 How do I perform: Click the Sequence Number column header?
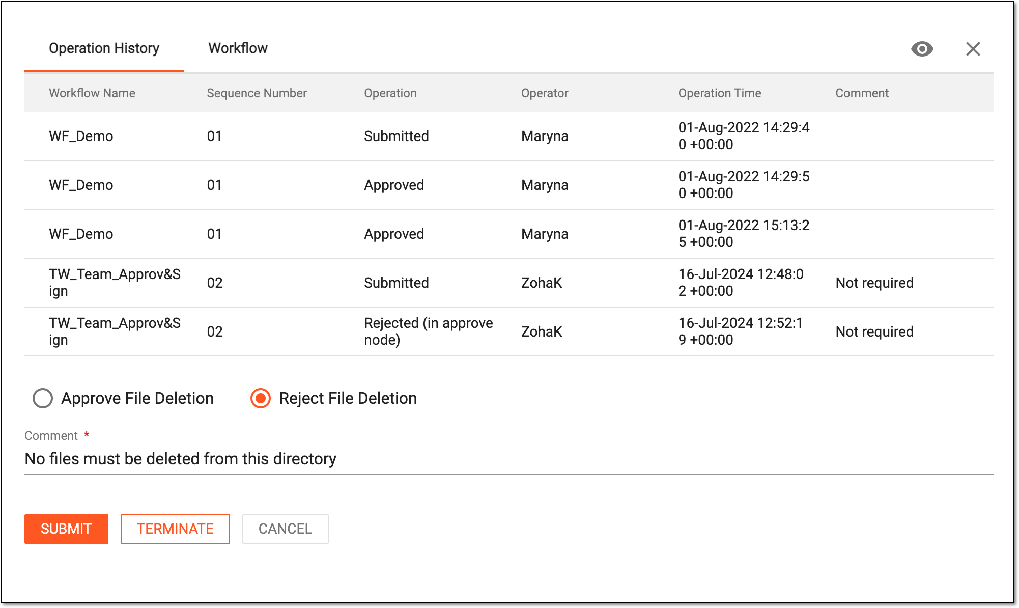pyautogui.click(x=257, y=93)
